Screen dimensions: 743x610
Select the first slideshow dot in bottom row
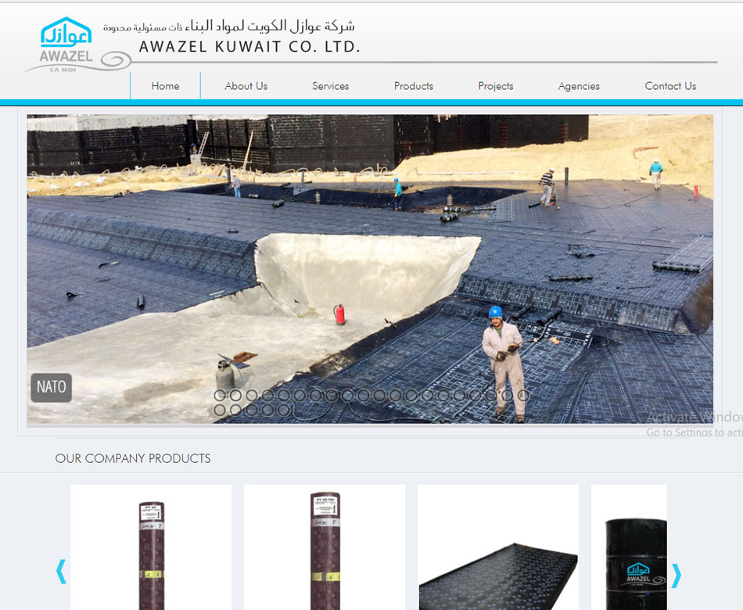point(220,410)
